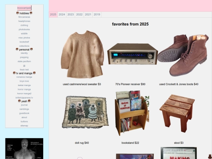
Task: Click caption 'doll rug $40'
Action: [82, 143]
